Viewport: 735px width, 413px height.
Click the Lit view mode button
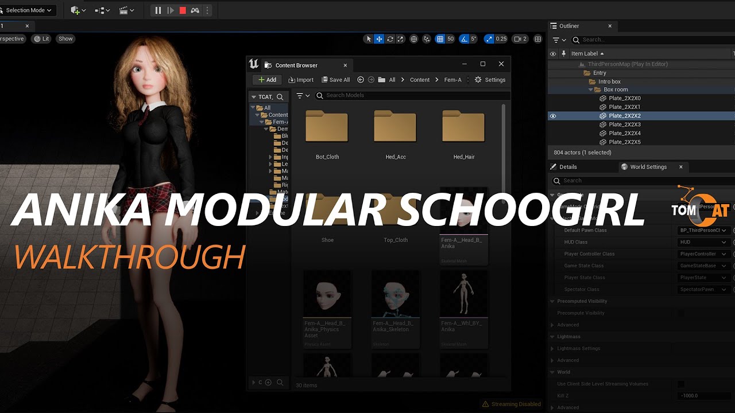pyautogui.click(x=41, y=39)
